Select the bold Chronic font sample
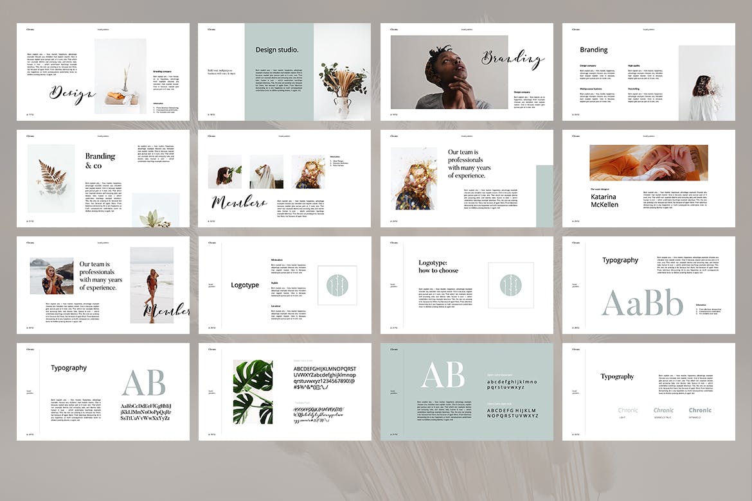Viewport: 752px width, 501px height. [x=700, y=410]
